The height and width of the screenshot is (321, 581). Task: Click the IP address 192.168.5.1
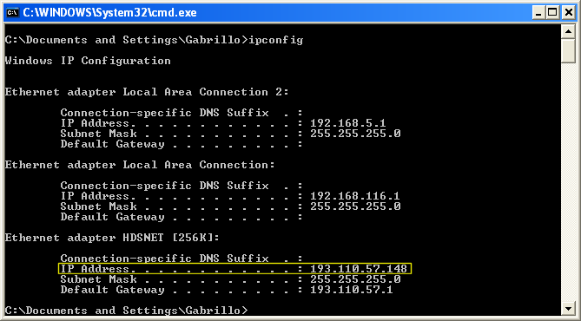coord(348,123)
